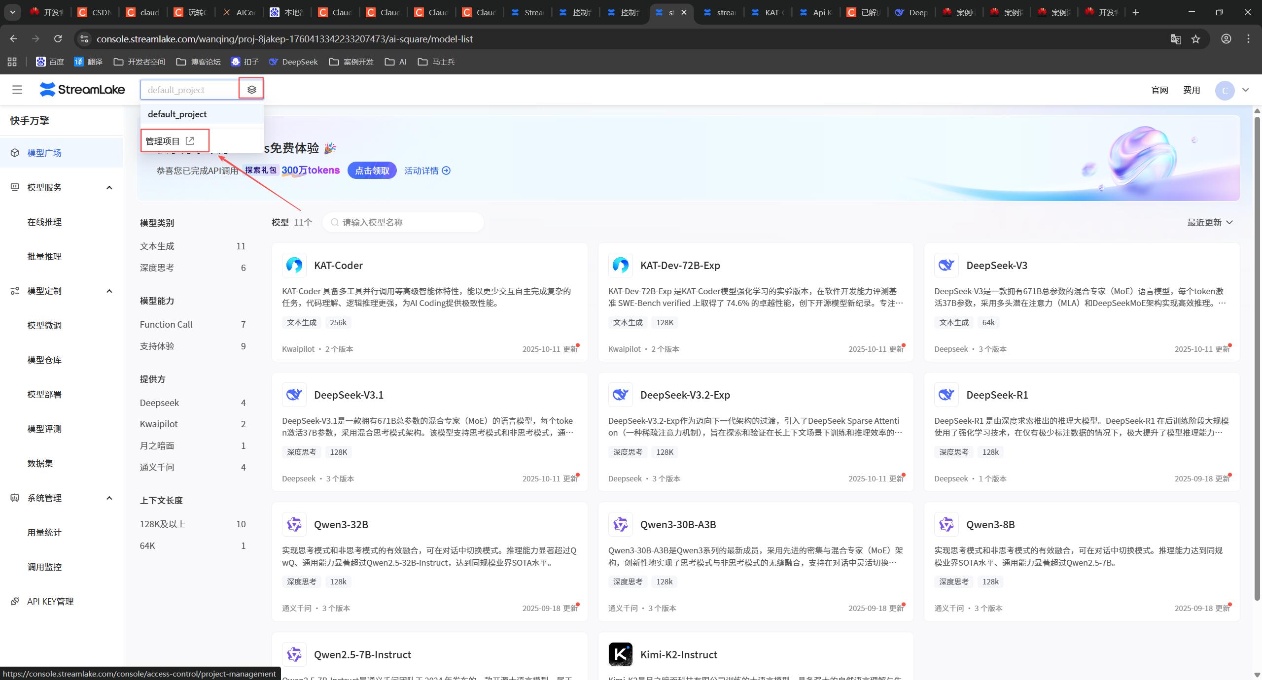Viewport: 1262px width, 680px height.
Task: Click the StreamLake logo
Action: click(x=82, y=89)
